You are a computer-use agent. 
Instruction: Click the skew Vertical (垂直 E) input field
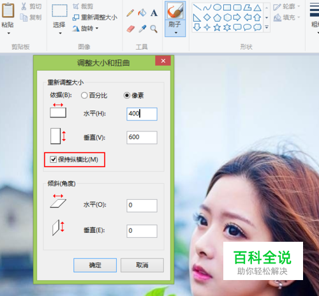[x=142, y=231]
